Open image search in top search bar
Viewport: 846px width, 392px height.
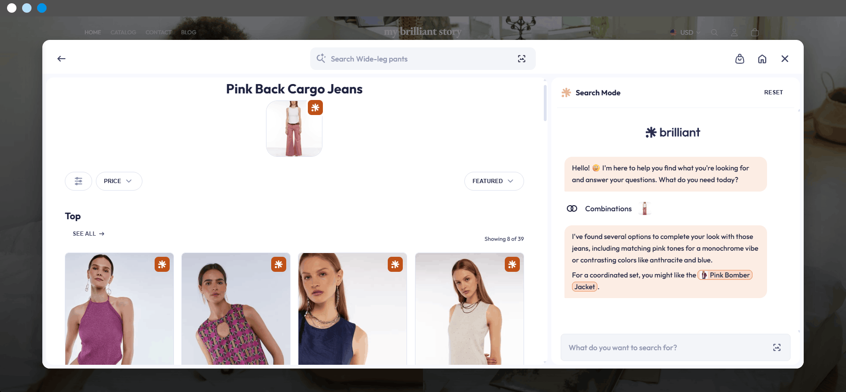click(x=522, y=59)
